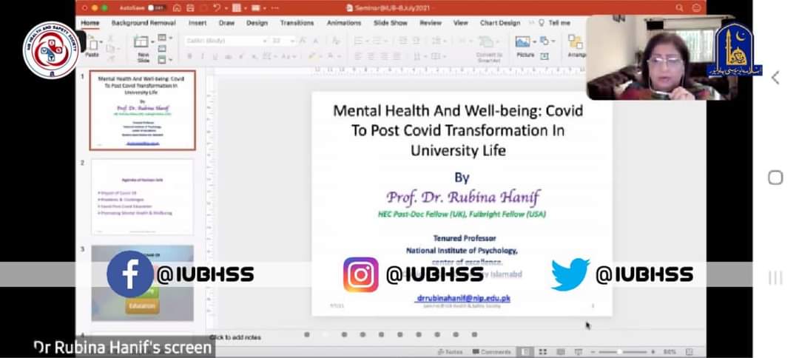Select slide 2 thumbnail Agenda slide
The image size is (799, 358).
(x=142, y=197)
